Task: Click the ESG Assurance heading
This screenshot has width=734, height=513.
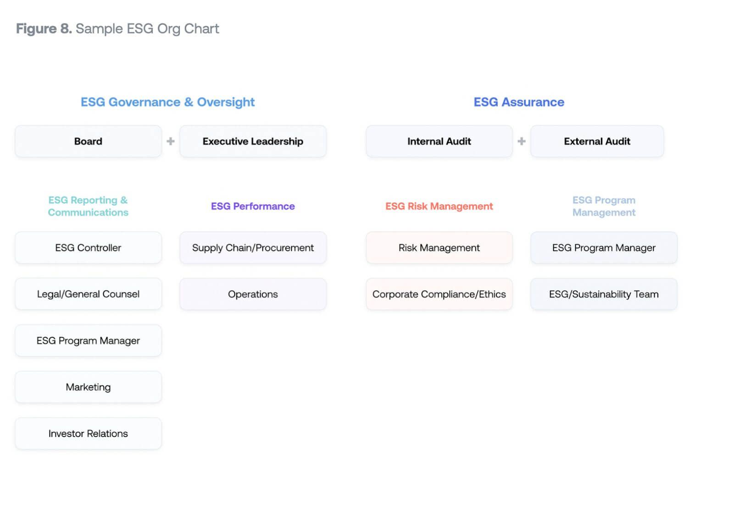Action: click(519, 102)
